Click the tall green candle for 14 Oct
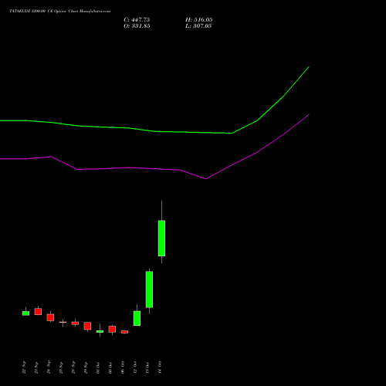 (161, 238)
